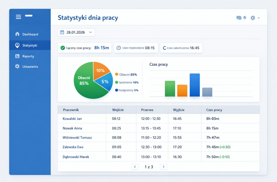Click the tall blue bar in Czas pracy chart
This screenshot has width=277, height=182.
[194, 85]
